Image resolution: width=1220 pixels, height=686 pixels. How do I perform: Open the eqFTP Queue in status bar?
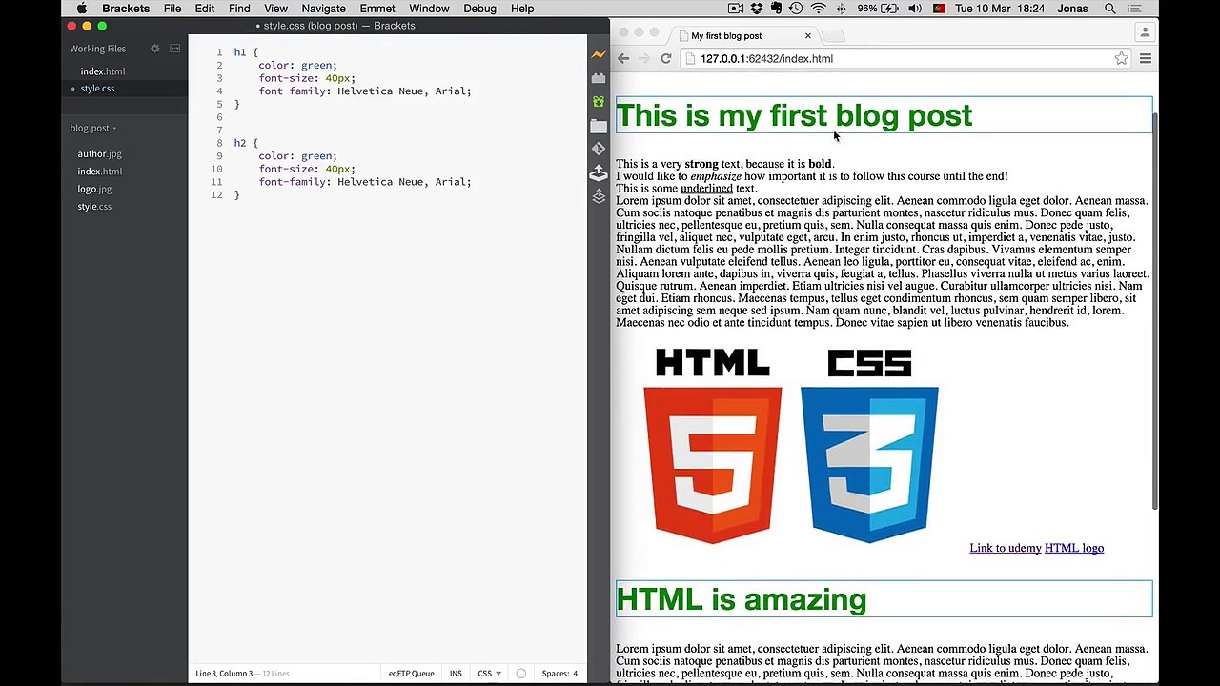click(x=411, y=674)
